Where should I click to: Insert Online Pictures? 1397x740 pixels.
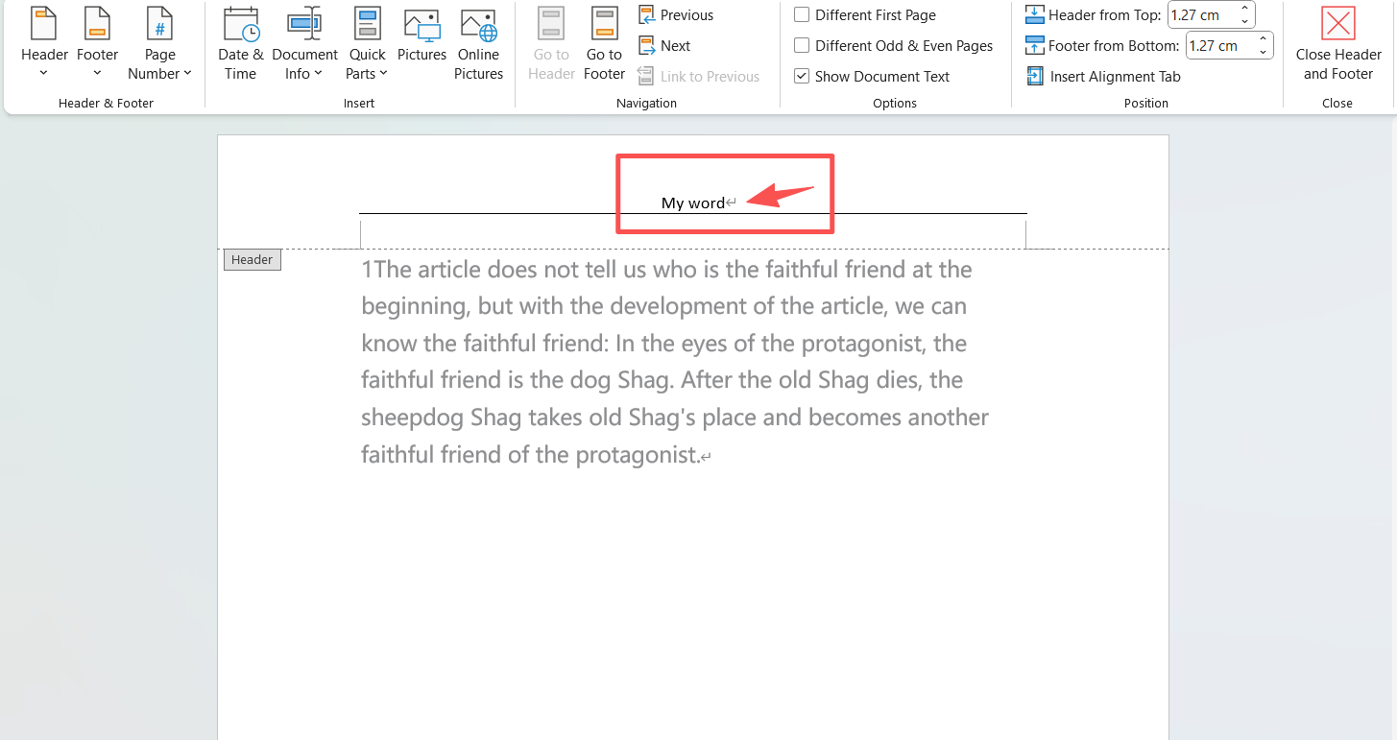point(478,43)
